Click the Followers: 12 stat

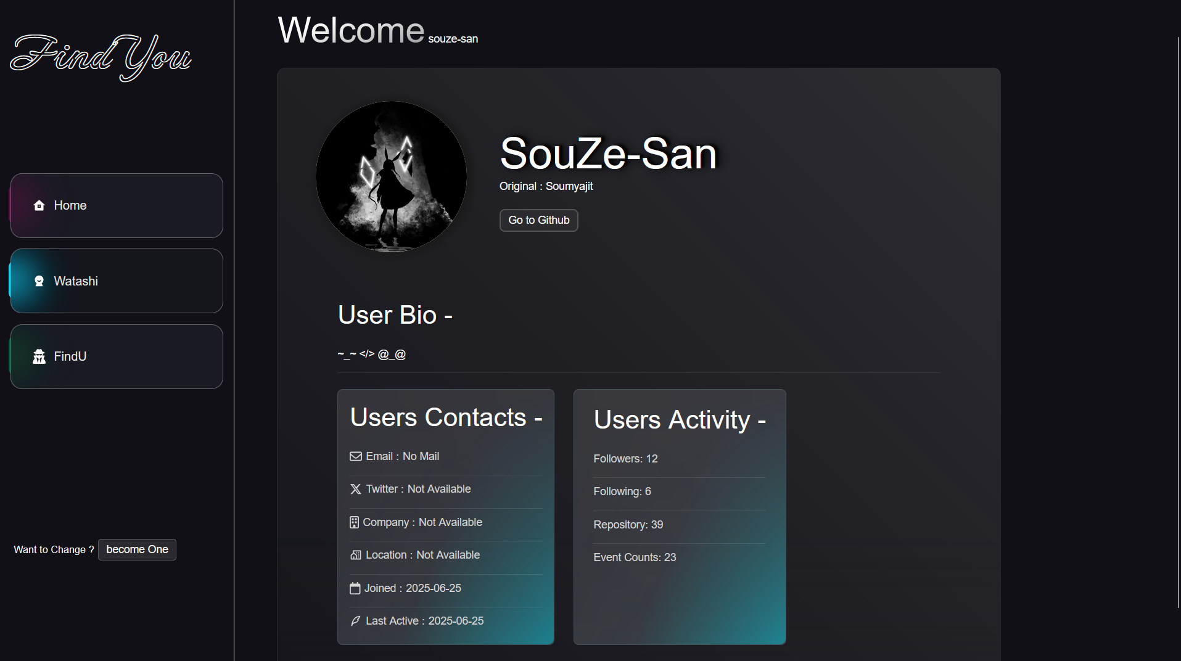click(x=625, y=459)
